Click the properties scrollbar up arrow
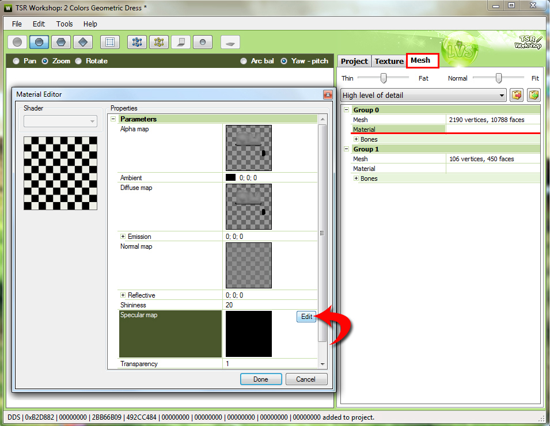The image size is (550, 426). pos(323,119)
